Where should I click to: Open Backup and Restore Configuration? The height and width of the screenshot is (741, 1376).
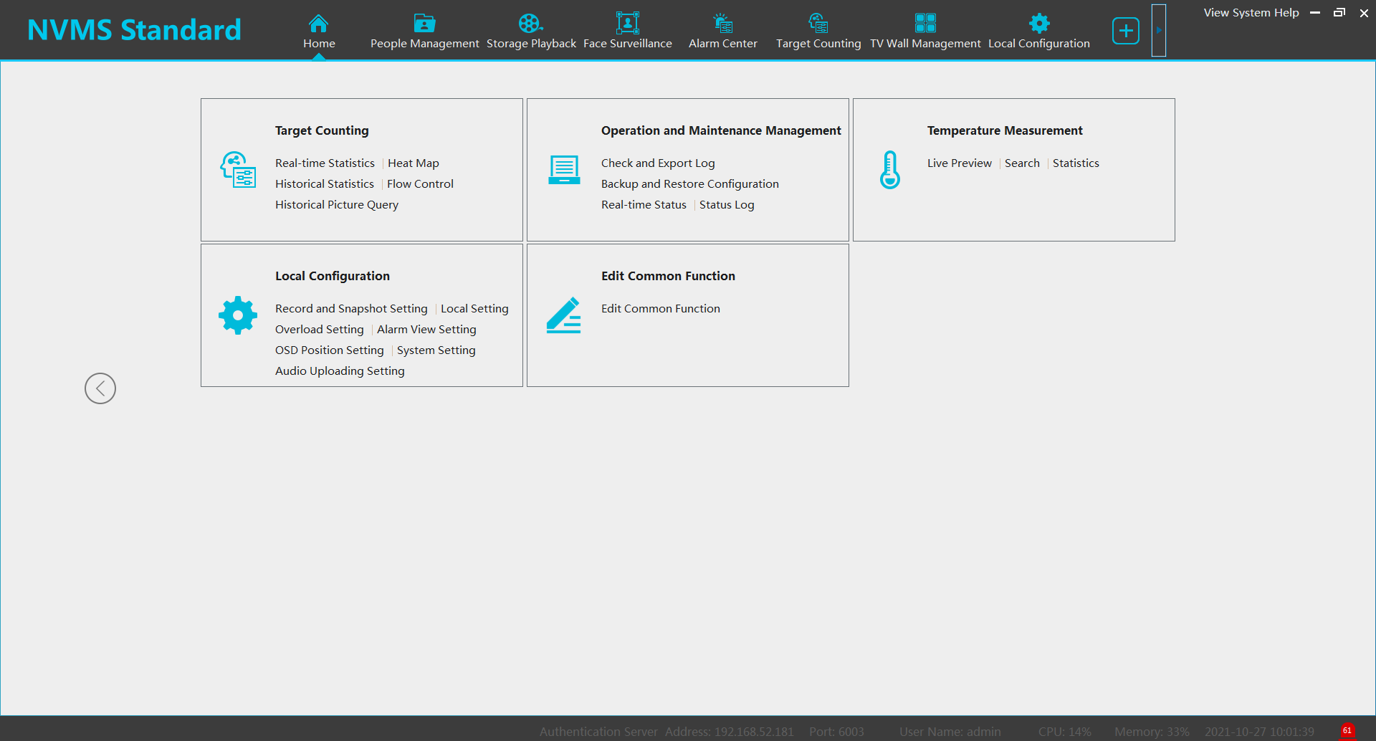point(689,184)
